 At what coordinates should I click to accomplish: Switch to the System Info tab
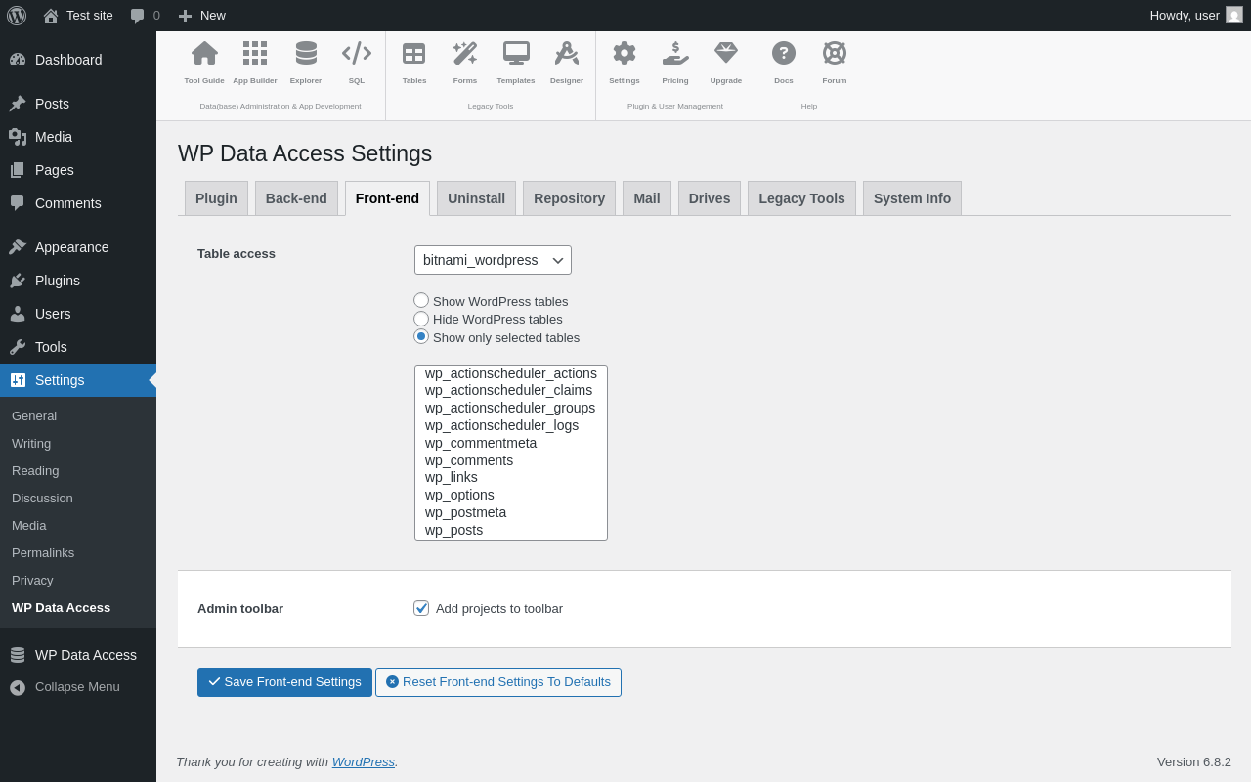(912, 198)
